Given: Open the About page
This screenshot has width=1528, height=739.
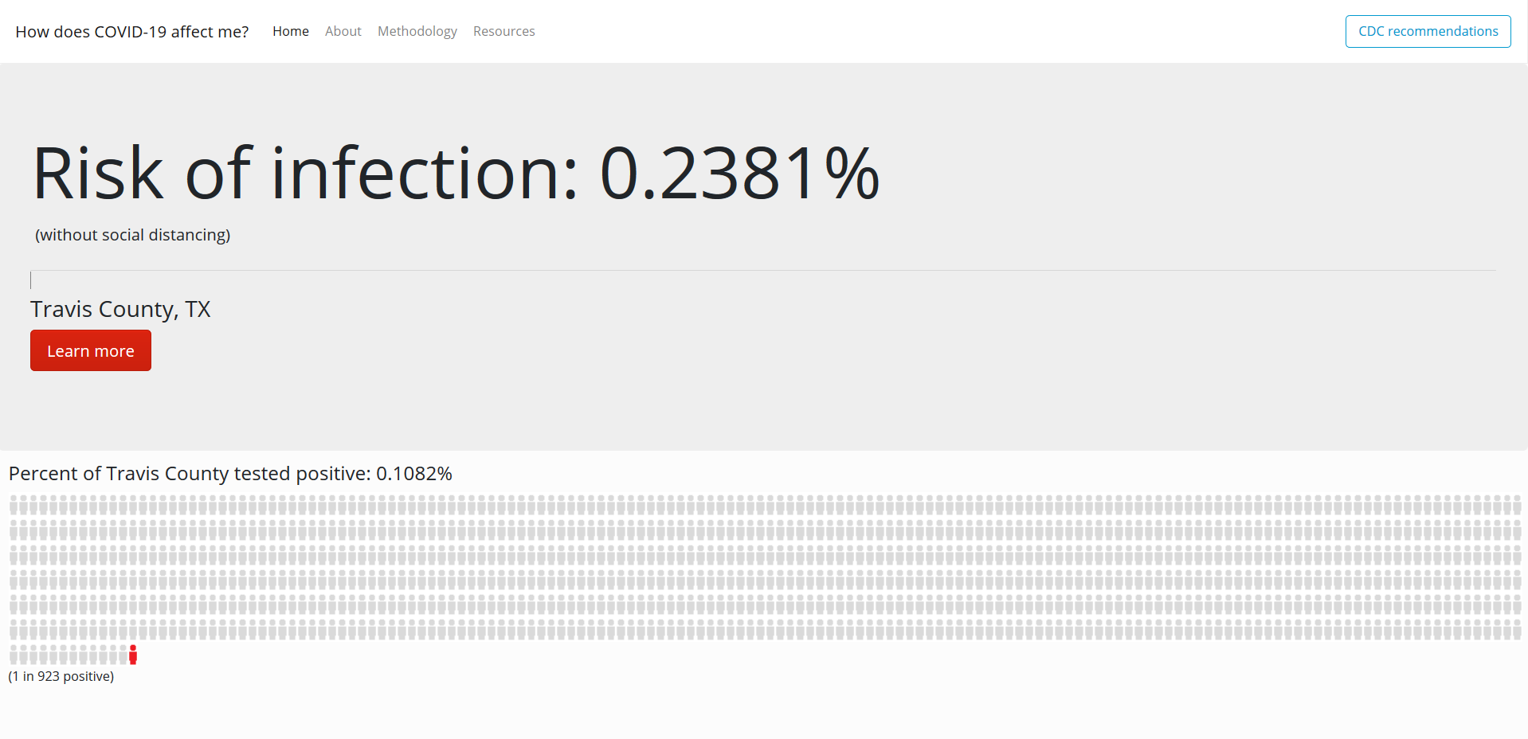Looking at the screenshot, I should 343,31.
